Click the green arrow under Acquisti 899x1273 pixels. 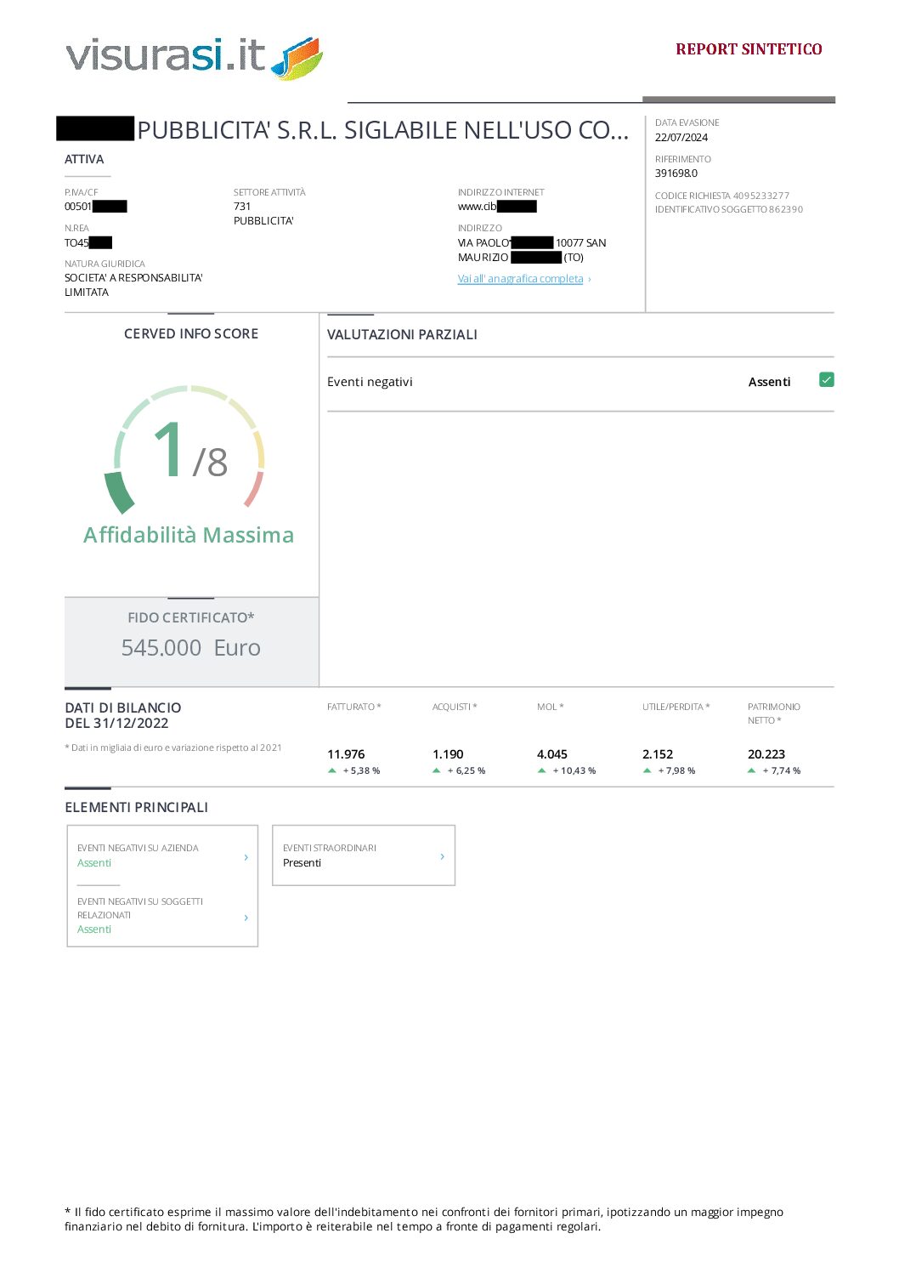pyautogui.click(x=437, y=770)
